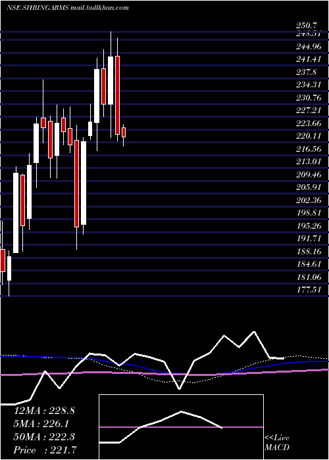Click the 181.06 price level label
Screen dimensions: 329x460
point(309,277)
